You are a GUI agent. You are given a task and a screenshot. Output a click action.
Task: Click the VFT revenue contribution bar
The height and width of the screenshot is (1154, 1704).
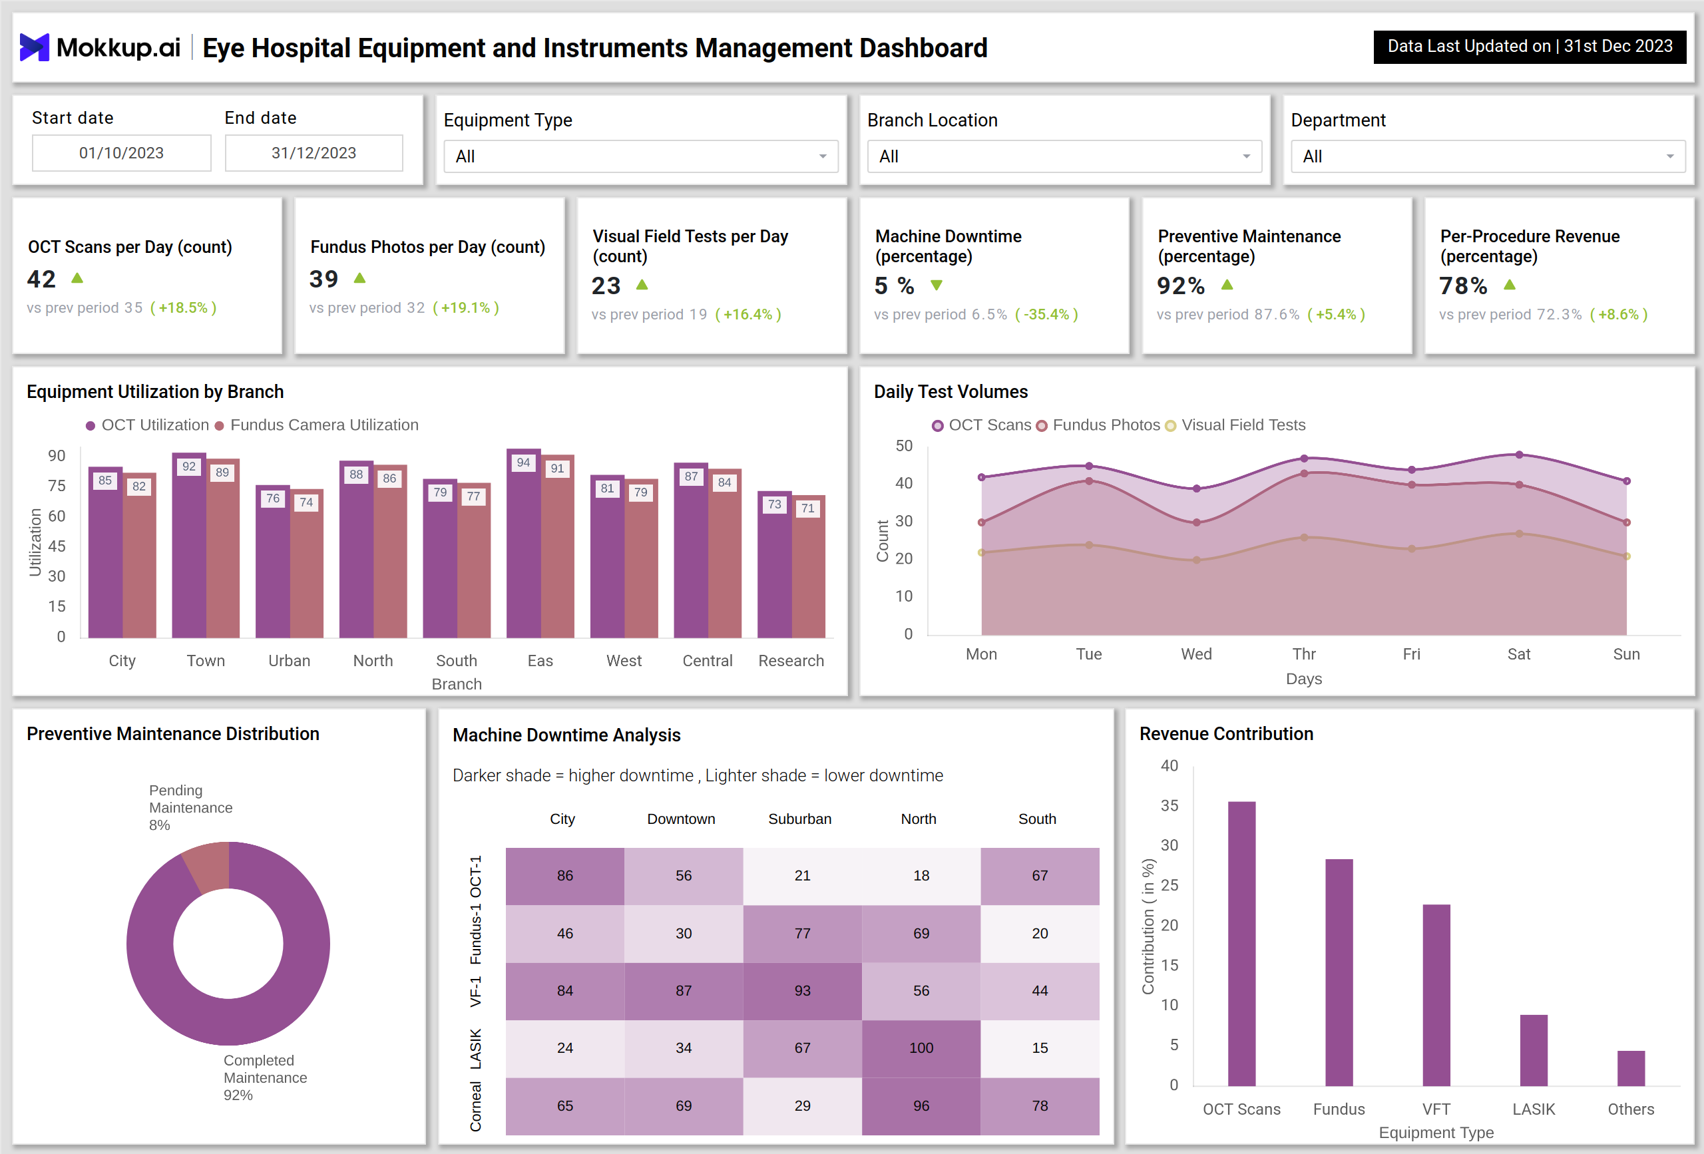(1436, 995)
